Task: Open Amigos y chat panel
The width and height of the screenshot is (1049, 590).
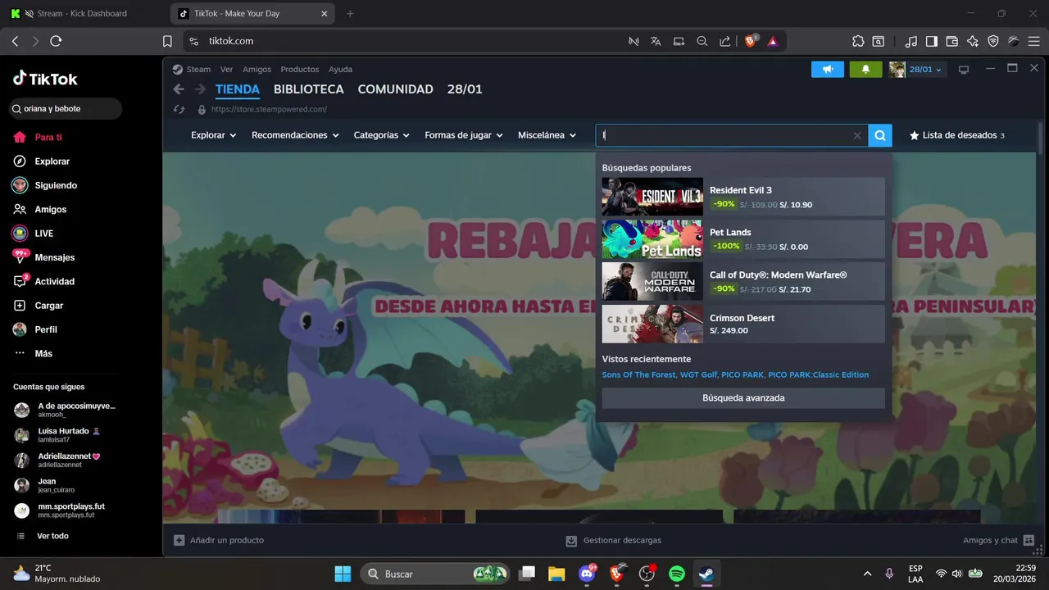Action: coord(998,540)
